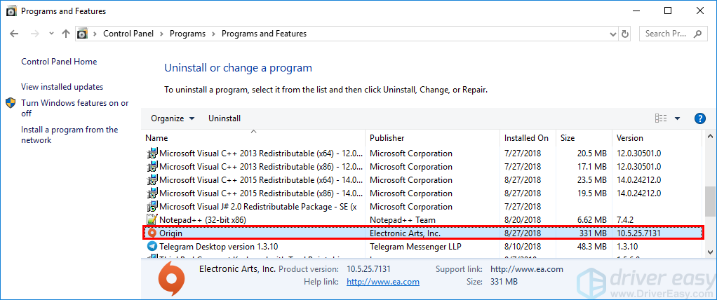Click the Telegram Desktop icon in list
Viewport: 717px width, 300px height.
pos(152,246)
